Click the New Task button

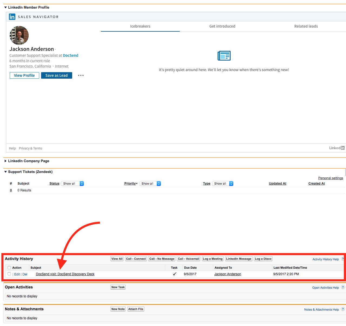[118, 287]
